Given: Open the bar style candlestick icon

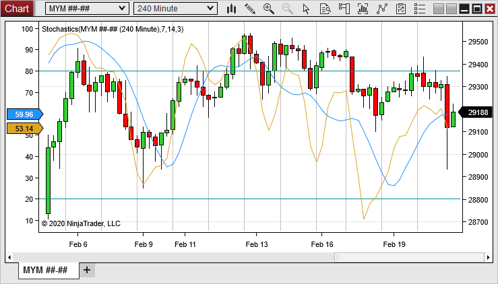Looking at the screenshot, I should (x=232, y=9).
